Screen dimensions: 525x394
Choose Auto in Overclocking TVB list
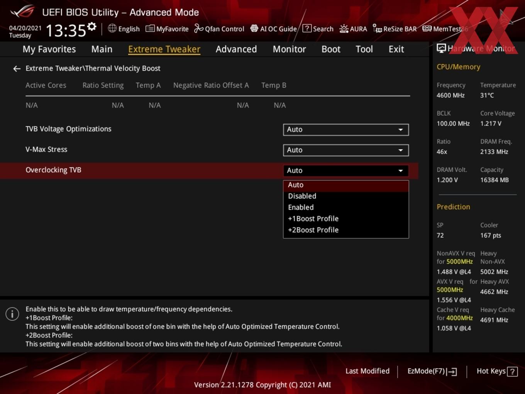coord(346,185)
